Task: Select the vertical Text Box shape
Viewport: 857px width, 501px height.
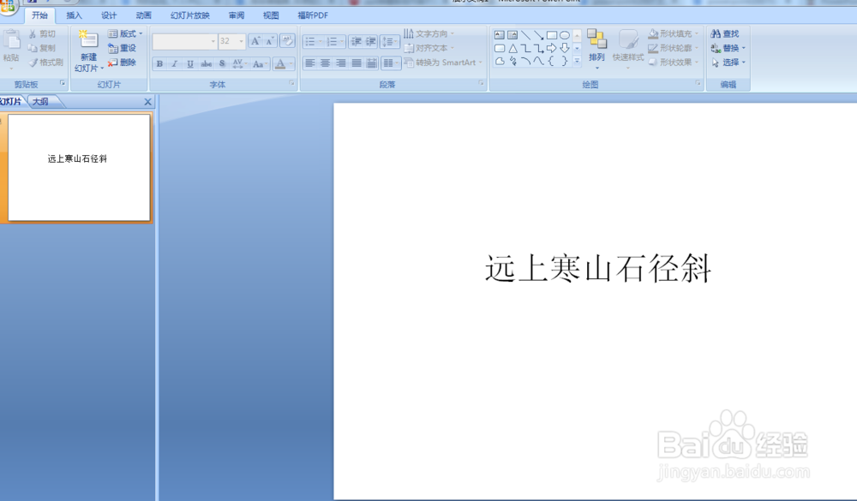Action: click(512, 35)
